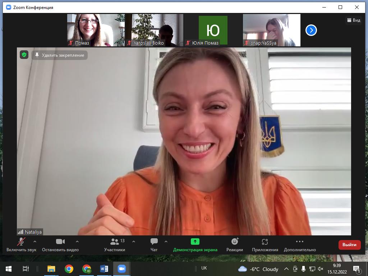The width and height of the screenshot is (368, 276).
Task: Open the Zoom window icon menu
Action: click(x=9, y=7)
